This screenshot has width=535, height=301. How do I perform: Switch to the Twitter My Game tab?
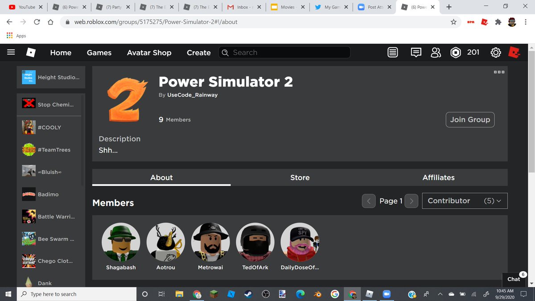click(331, 7)
